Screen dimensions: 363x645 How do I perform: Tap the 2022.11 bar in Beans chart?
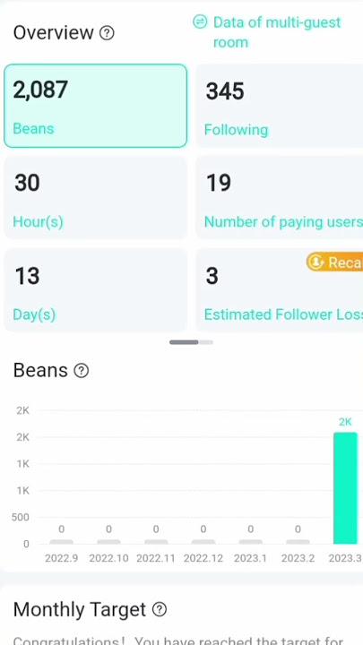156,541
